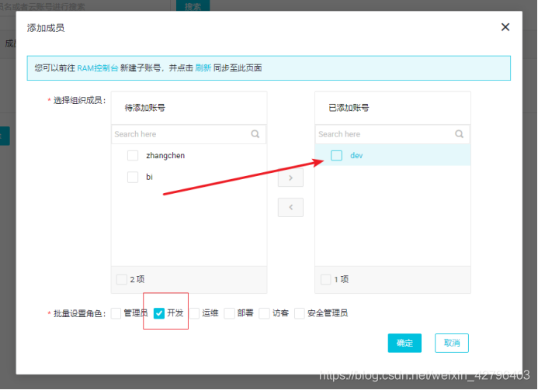The height and width of the screenshot is (390, 538).
Task: Focus the 待添加账号 search field
Action: pos(189,134)
